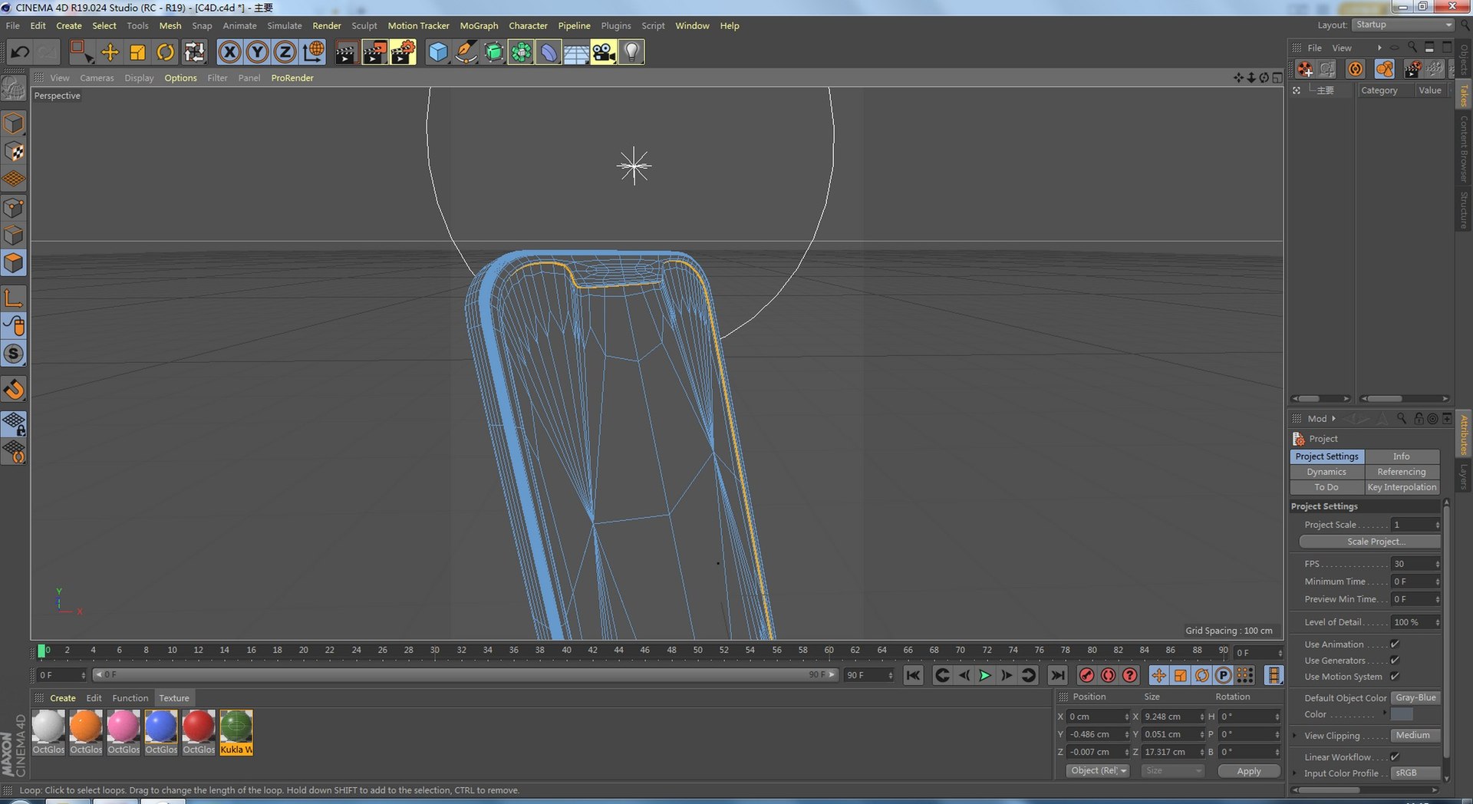Switch to the Info tab
1473x804 pixels.
click(1402, 456)
